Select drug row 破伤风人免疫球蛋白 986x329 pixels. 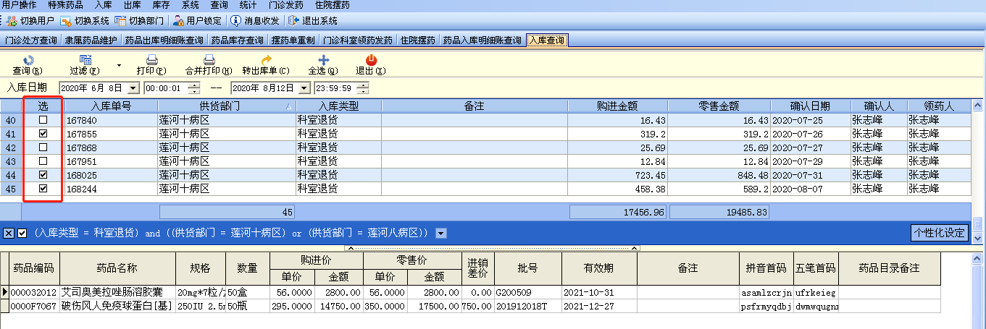(471, 306)
